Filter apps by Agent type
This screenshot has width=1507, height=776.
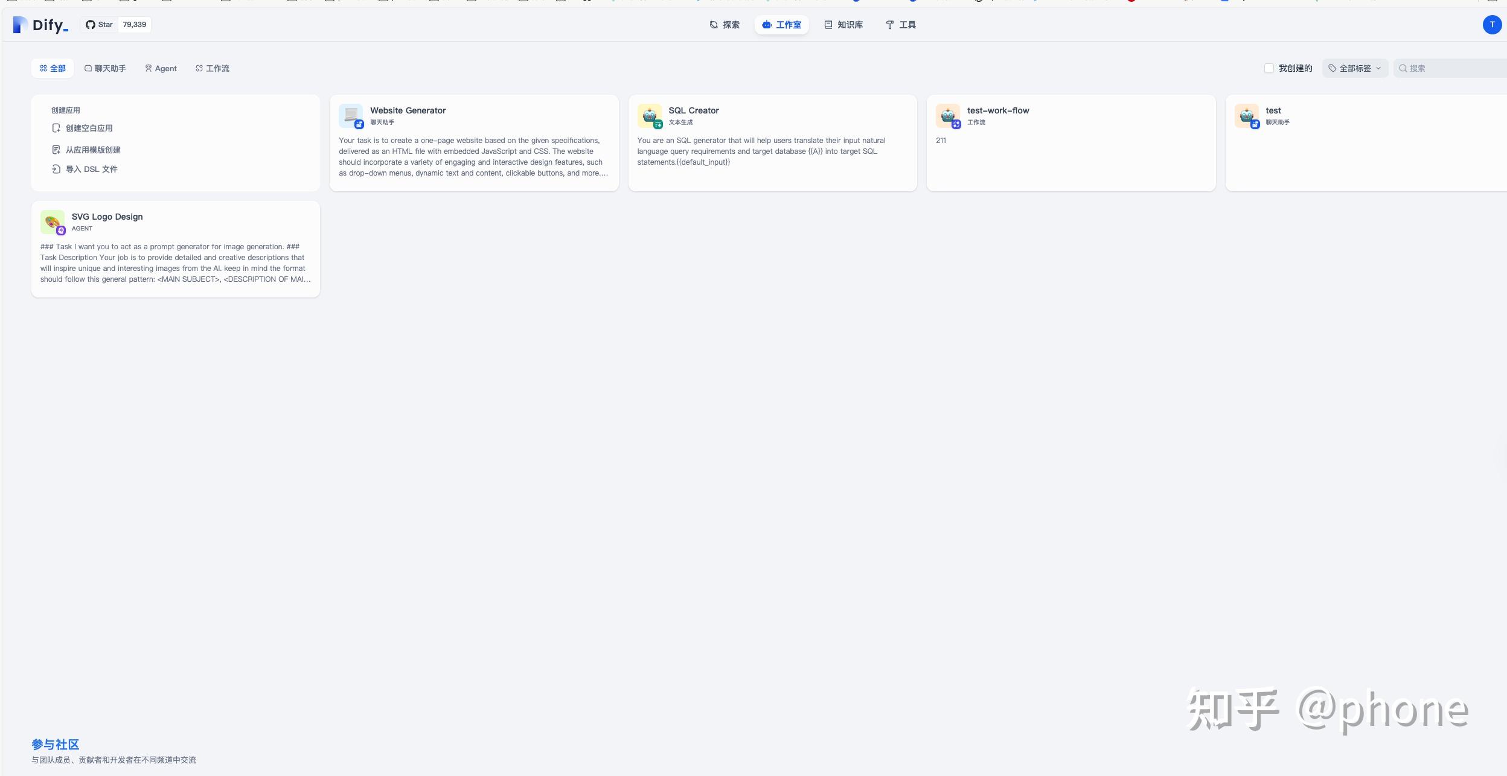point(161,68)
